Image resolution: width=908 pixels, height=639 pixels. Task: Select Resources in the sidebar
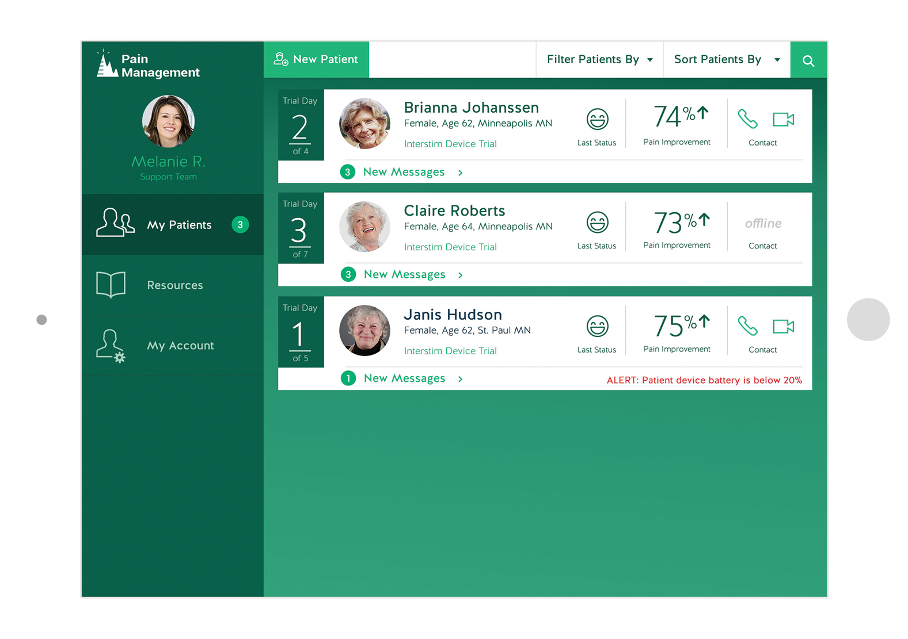point(173,285)
